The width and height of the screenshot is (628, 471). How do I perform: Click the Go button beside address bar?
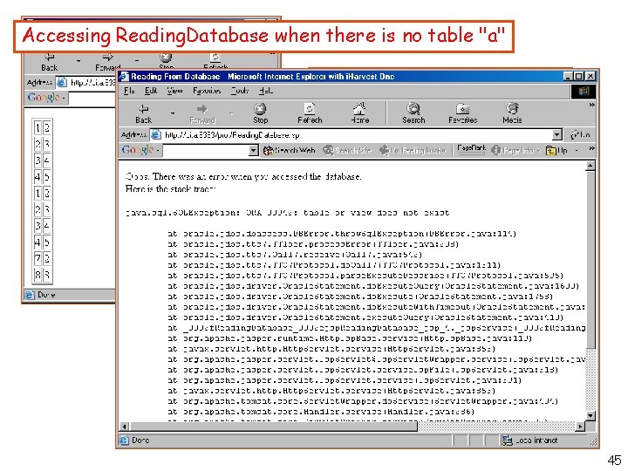580,134
